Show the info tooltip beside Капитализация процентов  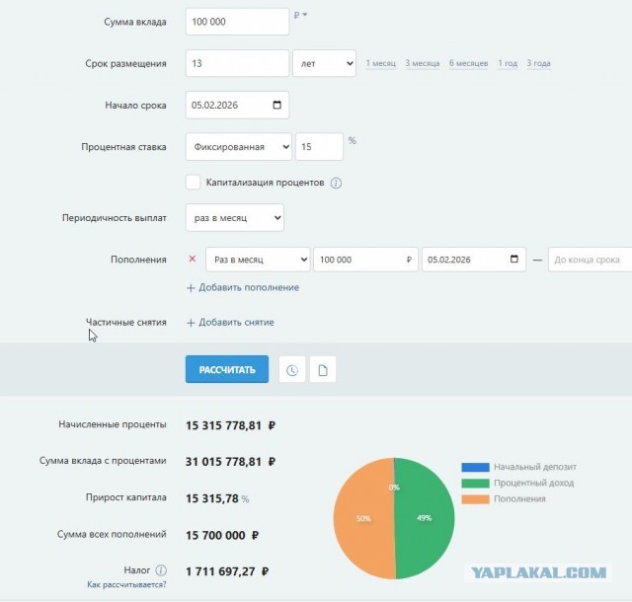tap(336, 183)
